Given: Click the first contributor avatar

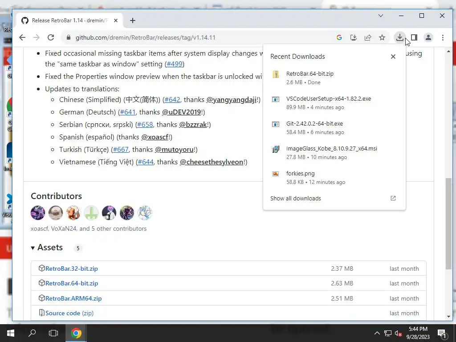Looking at the screenshot, I should 38,213.
